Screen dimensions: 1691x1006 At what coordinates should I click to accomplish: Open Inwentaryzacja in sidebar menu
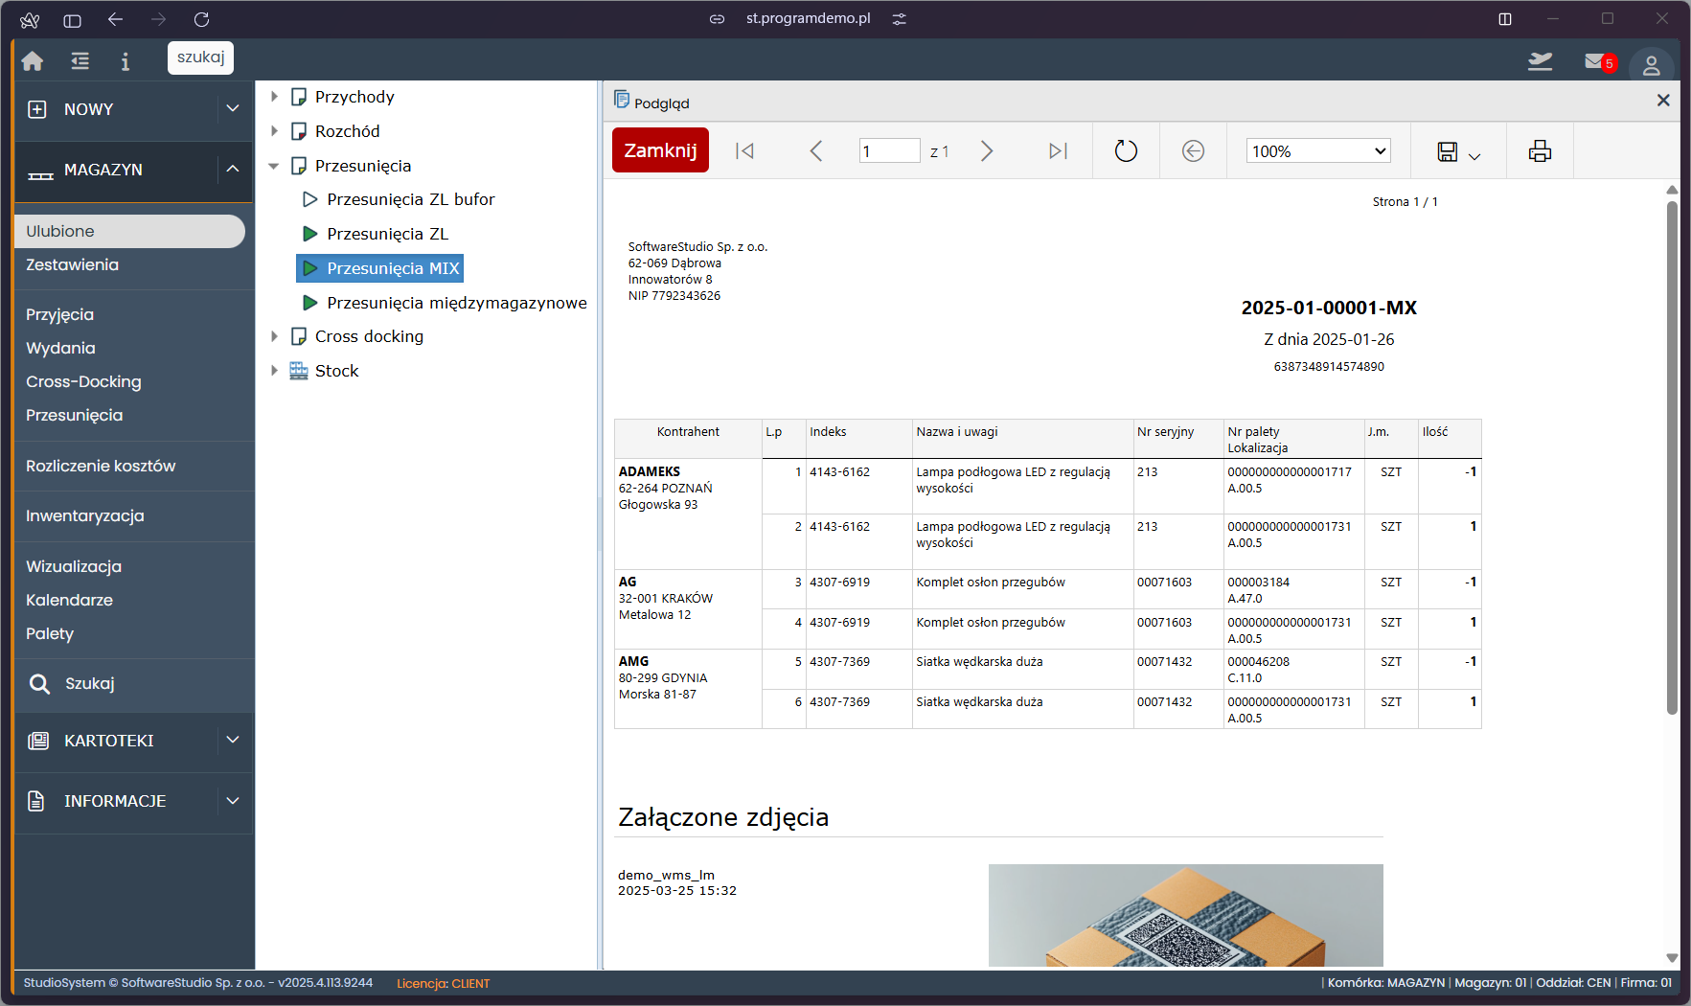pos(85,515)
